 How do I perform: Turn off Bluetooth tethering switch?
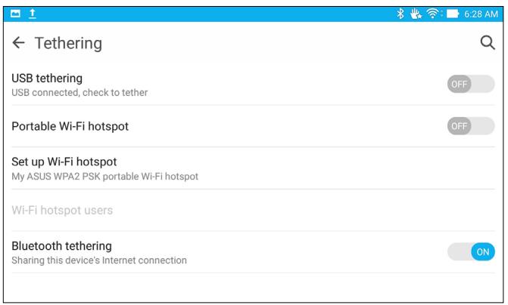coord(471,251)
